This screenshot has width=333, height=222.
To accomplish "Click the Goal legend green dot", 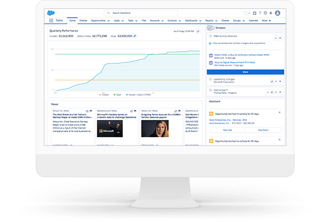I will [x=114, y=95].
